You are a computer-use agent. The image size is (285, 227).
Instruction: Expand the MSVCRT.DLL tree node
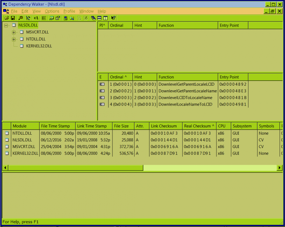click(x=14, y=32)
